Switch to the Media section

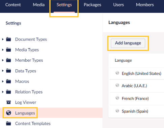(x=39, y=5)
